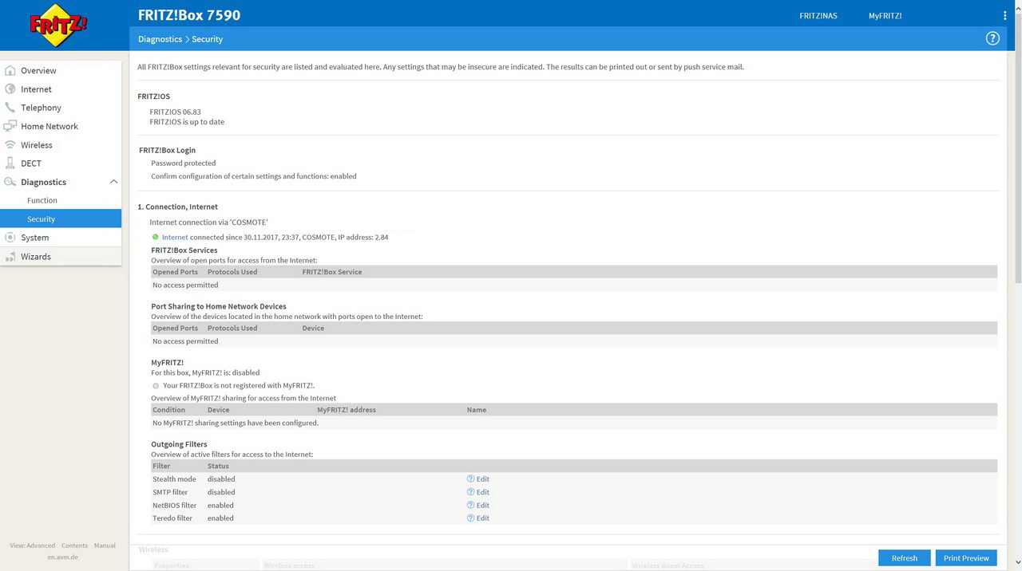Collapse the Diagnostics menu chevron
Screen dimensions: 1022x571
[113, 182]
